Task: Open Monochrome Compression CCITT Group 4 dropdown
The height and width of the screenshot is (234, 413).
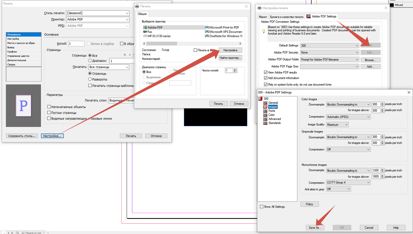Action: click(x=348, y=182)
